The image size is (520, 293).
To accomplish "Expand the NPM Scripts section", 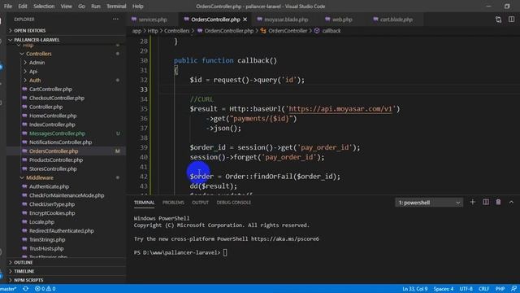I will 28,280.
